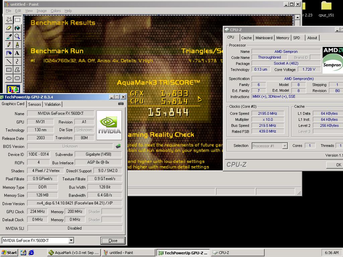Click the Start button on the taskbar
The image size is (343, 257).
pos(9,253)
